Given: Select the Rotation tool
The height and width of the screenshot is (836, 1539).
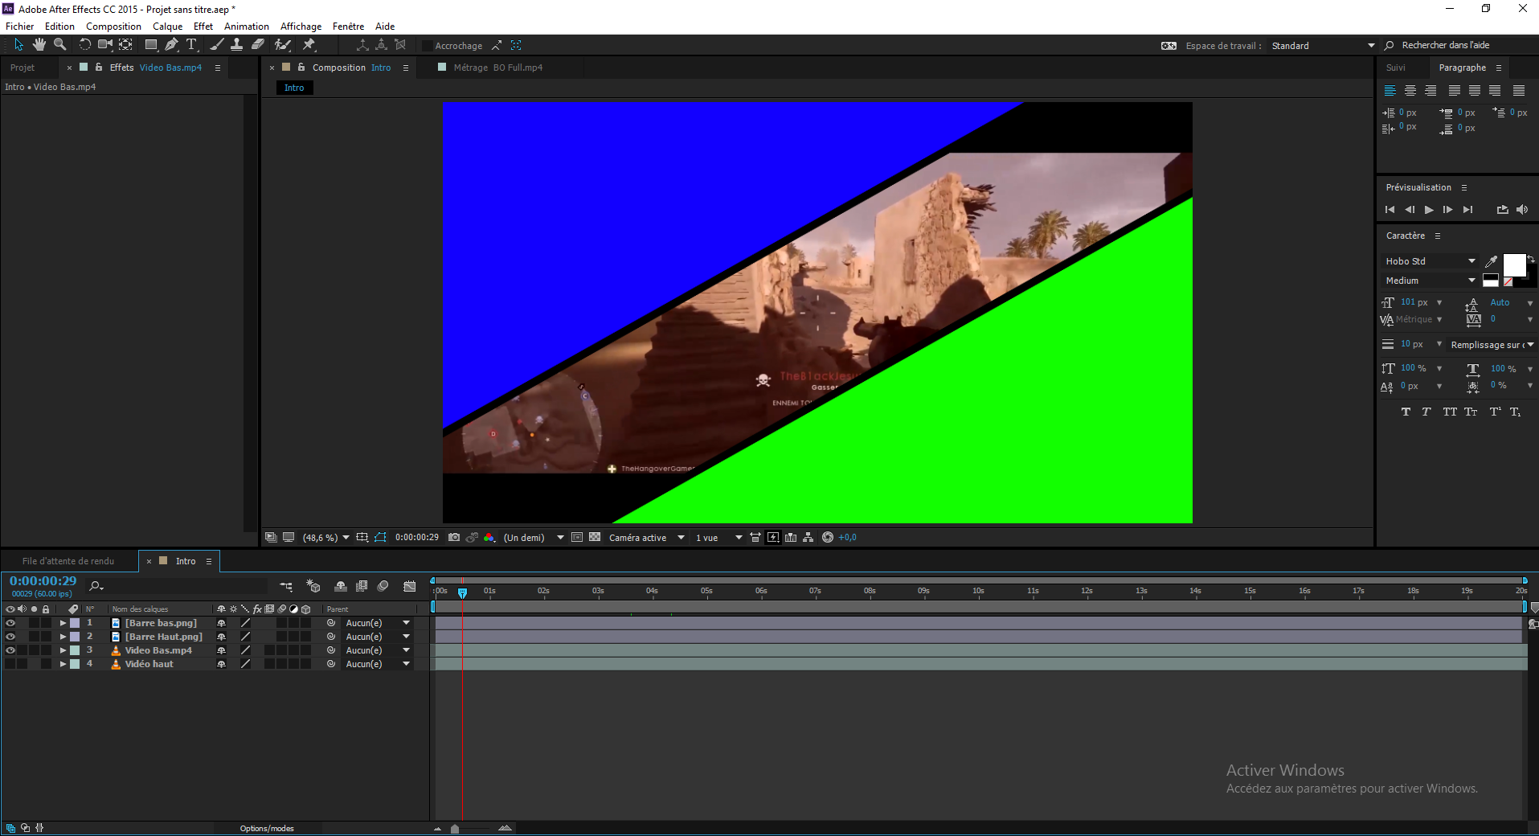Looking at the screenshot, I should (84, 45).
